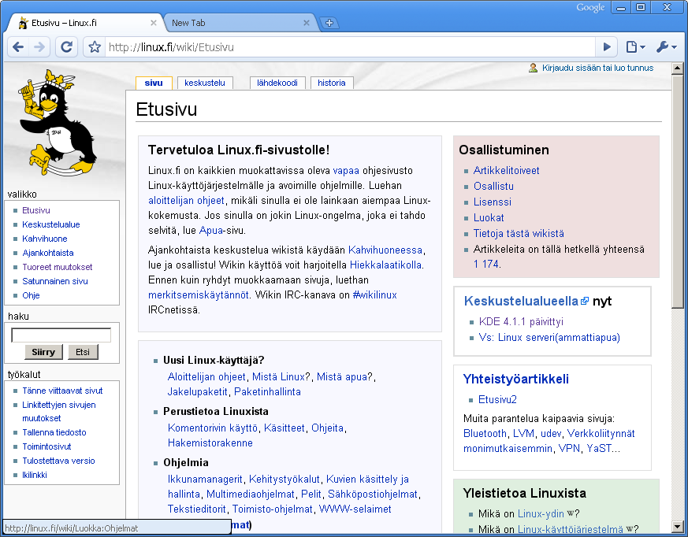688x537 pixels.
Task: Open the page menu dropdown
Action: click(635, 47)
